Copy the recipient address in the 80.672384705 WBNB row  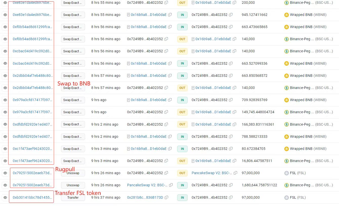pos(231,149)
